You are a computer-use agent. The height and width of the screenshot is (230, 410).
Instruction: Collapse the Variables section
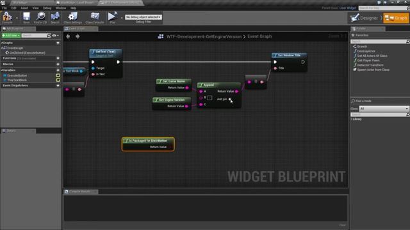point(2,70)
